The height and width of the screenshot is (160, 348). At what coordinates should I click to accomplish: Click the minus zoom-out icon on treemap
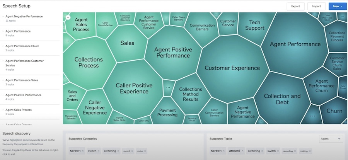tap(68, 17)
